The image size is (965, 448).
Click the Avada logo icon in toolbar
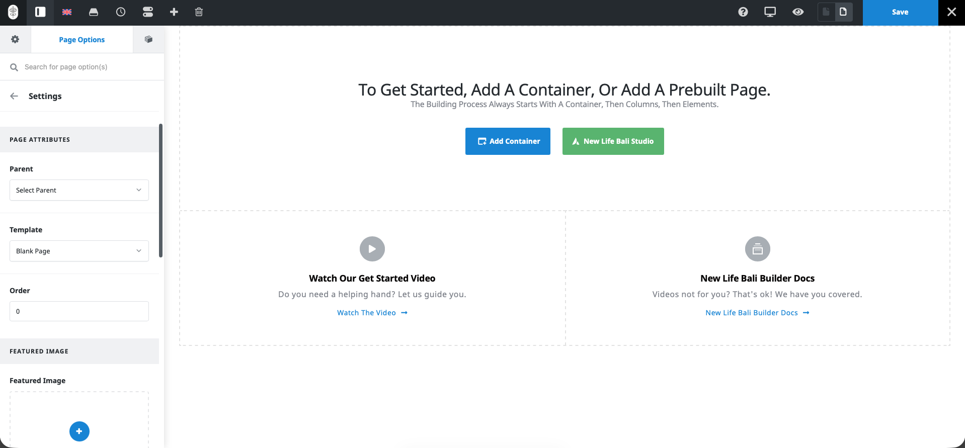(14, 12)
